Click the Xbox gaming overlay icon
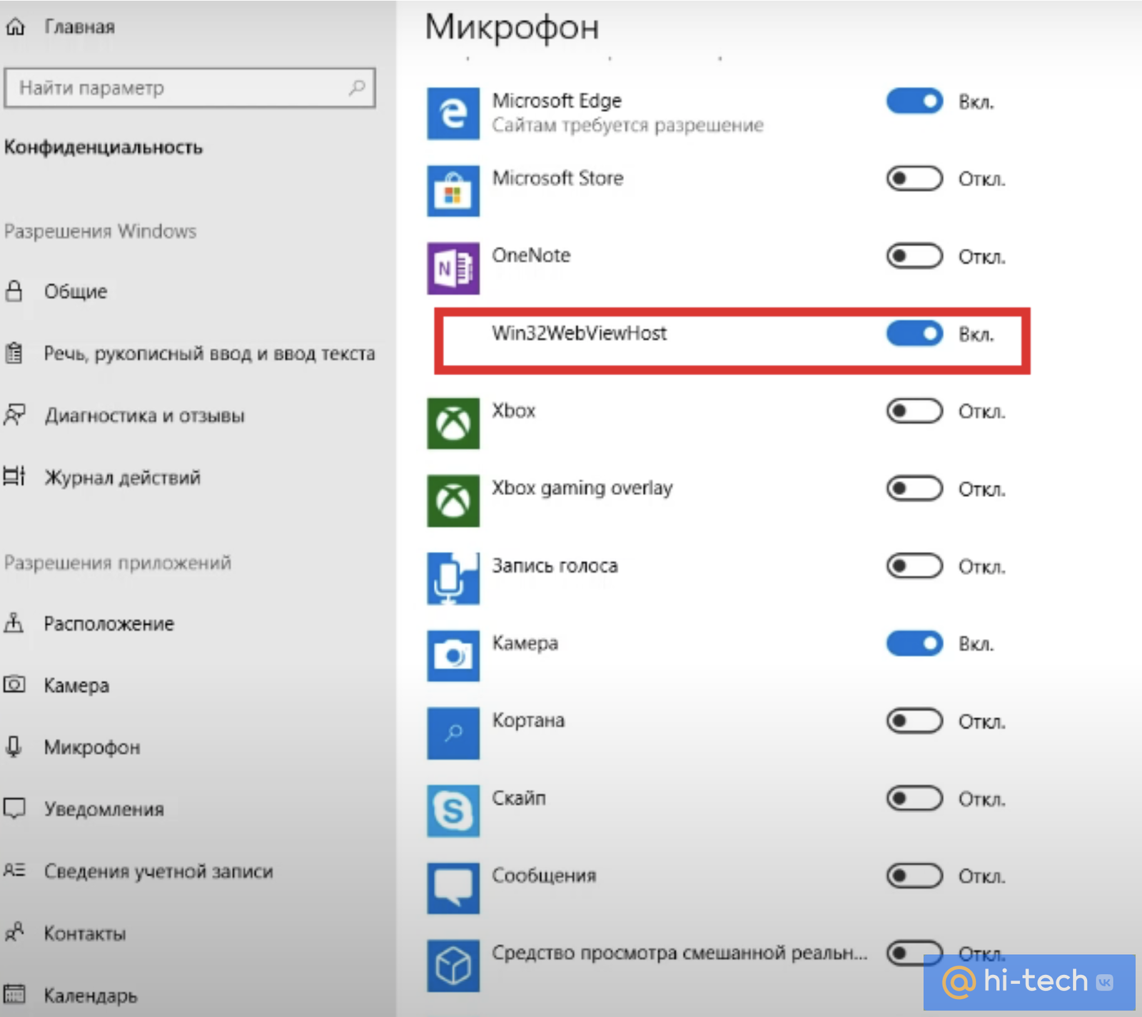1142x1017 pixels. 453,501
